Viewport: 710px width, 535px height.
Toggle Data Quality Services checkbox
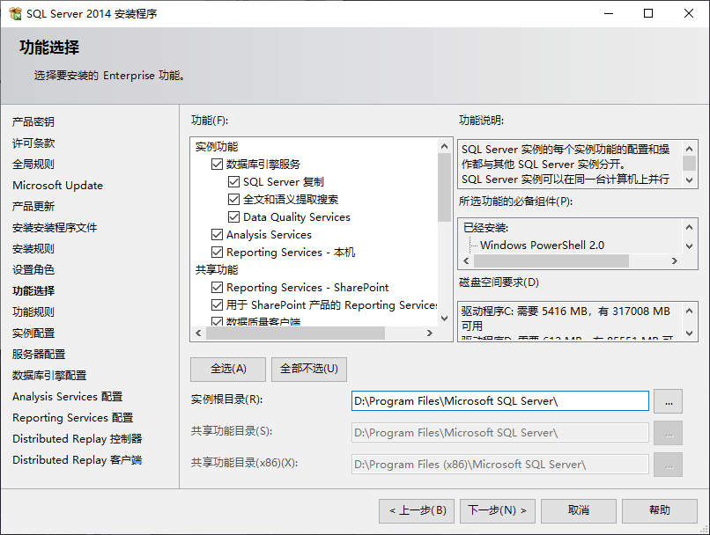[x=233, y=217]
